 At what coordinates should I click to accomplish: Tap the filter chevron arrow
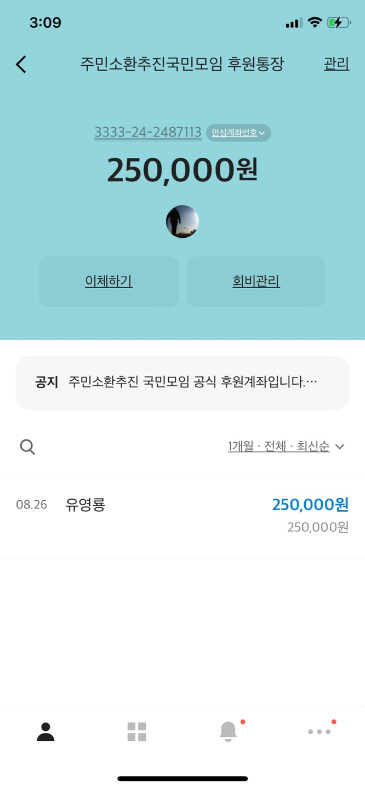340,447
